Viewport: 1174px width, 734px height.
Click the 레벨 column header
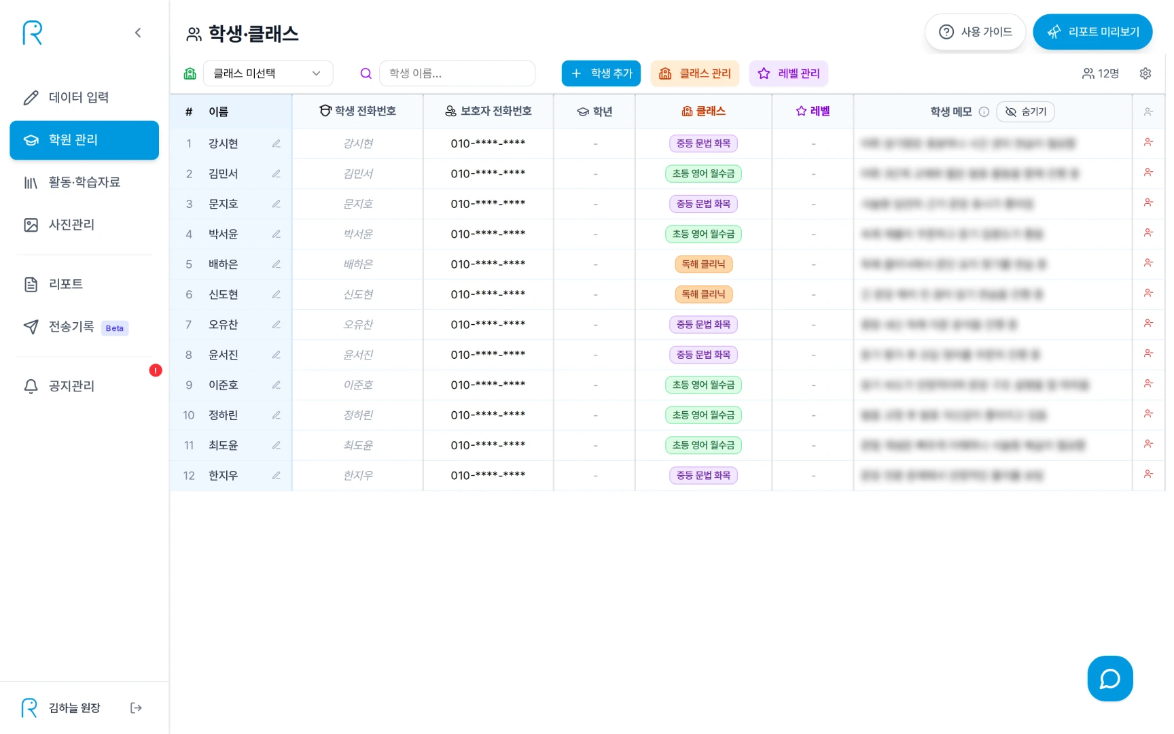click(813, 111)
